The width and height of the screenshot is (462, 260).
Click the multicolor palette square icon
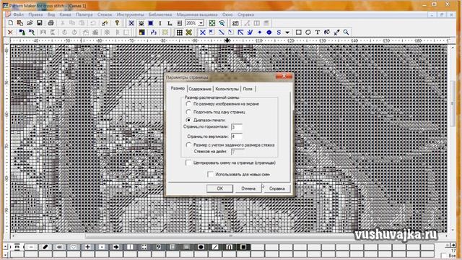[x=141, y=32]
